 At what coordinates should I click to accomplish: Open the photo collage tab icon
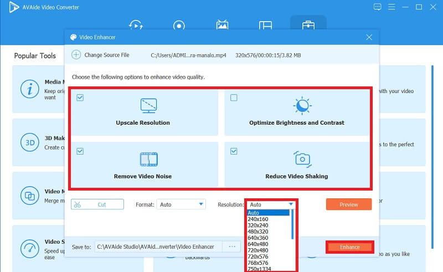click(x=223, y=25)
